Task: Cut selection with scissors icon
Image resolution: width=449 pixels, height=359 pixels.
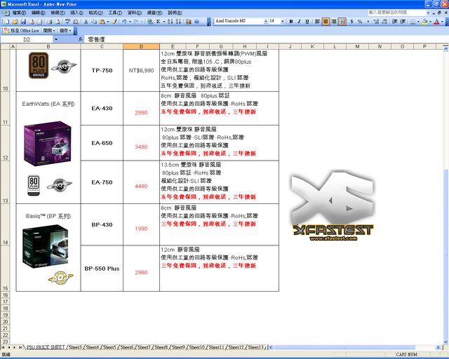Action: pos(86,22)
